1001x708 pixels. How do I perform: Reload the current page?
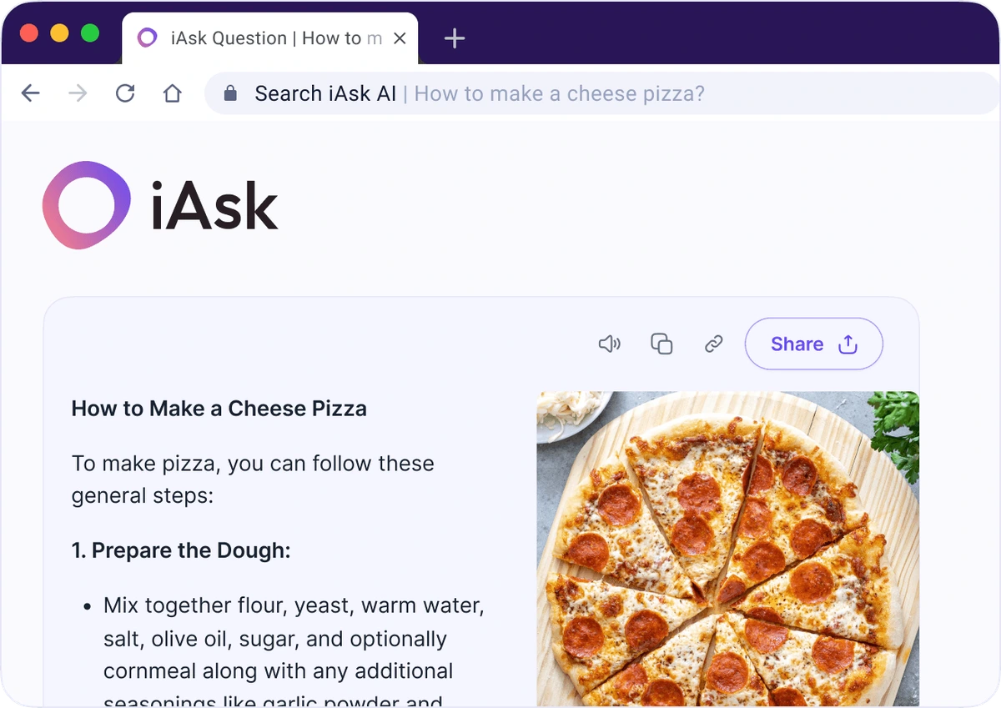point(125,93)
